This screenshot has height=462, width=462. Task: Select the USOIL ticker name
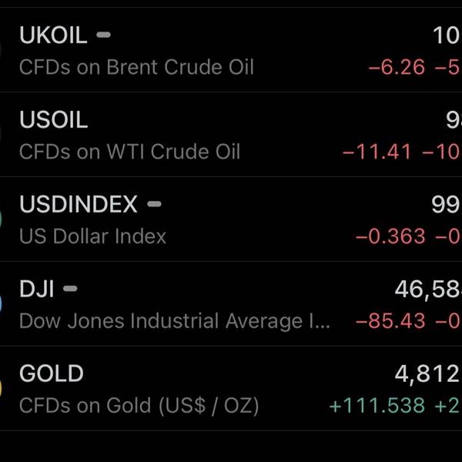[53, 120]
